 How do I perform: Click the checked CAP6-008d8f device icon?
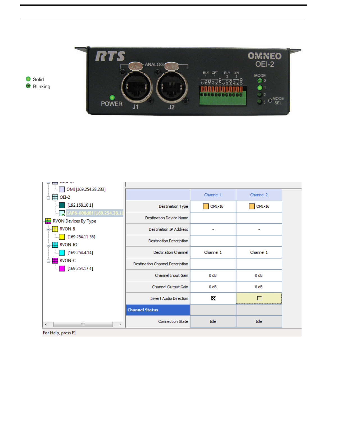[62, 213]
